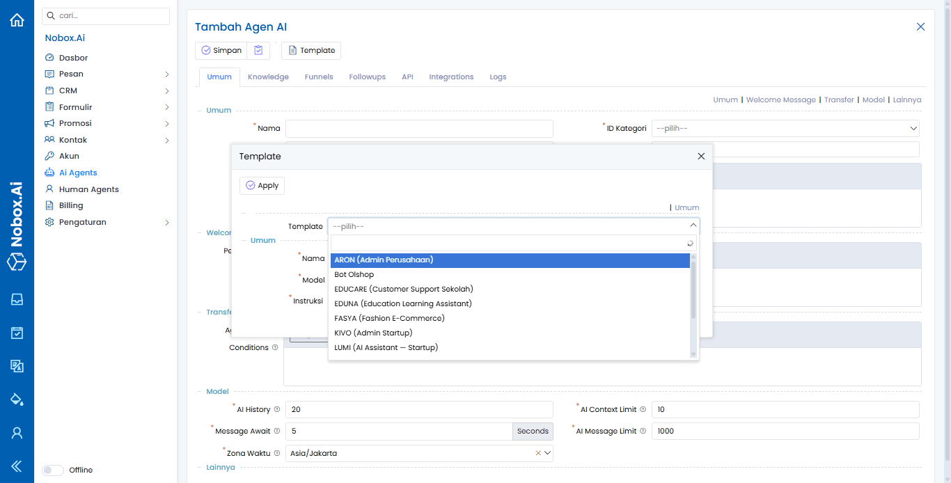
Task: Switch to the Knowledge tab
Action: pyautogui.click(x=268, y=77)
